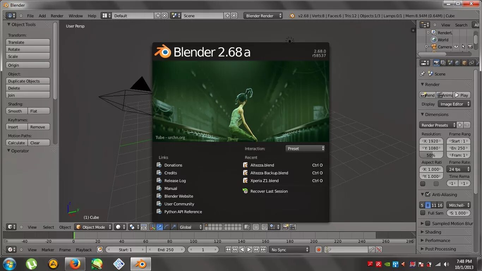Switch to Scene properties tab icon

[x=450, y=63]
